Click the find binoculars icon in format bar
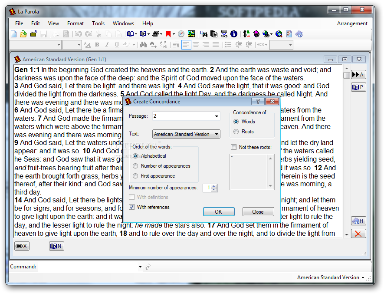Image resolution: width=384 pixels, height=294 pixels. click(x=143, y=45)
